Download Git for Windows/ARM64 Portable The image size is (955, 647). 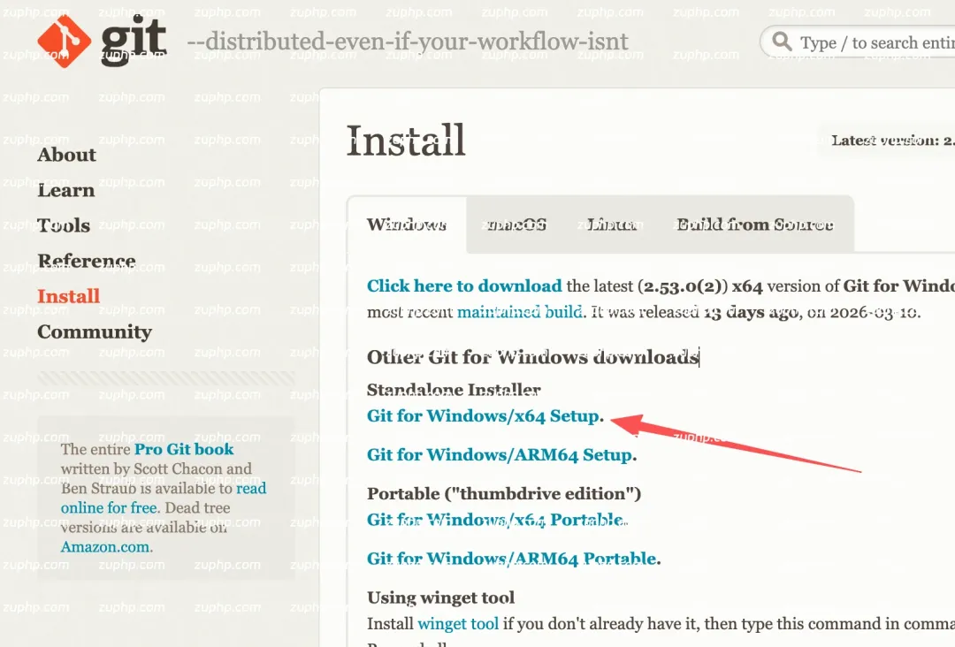pyautogui.click(x=512, y=559)
